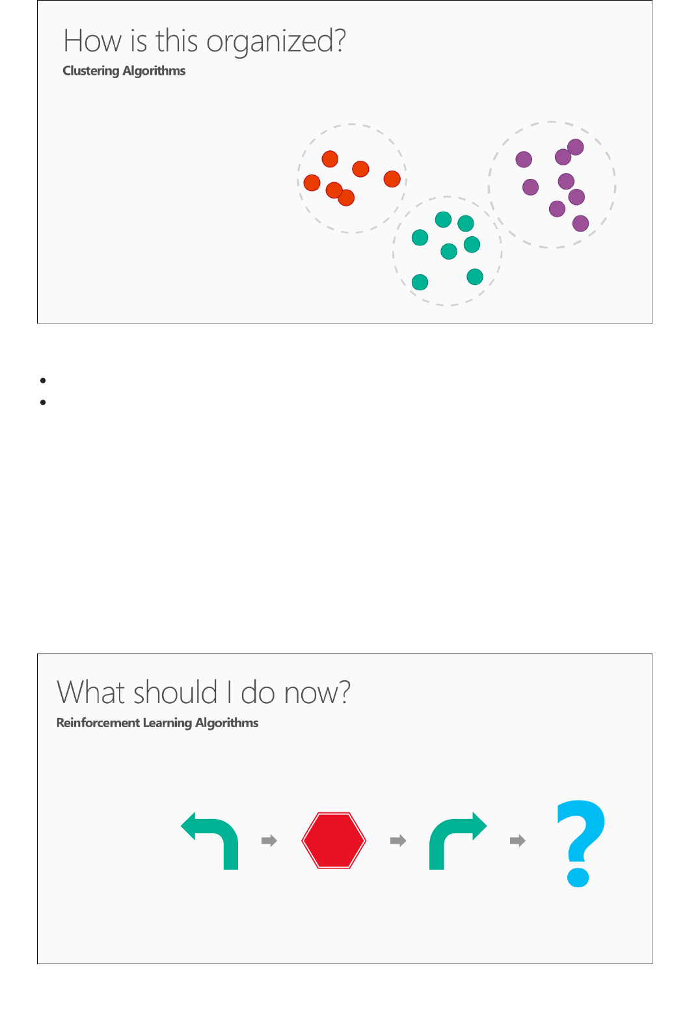The width and height of the screenshot is (700, 1022).
Task: Click the topmost red dot in red cluster
Action: click(x=330, y=159)
